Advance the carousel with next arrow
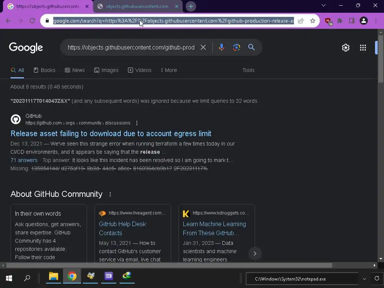The image size is (384, 288). click(x=255, y=253)
